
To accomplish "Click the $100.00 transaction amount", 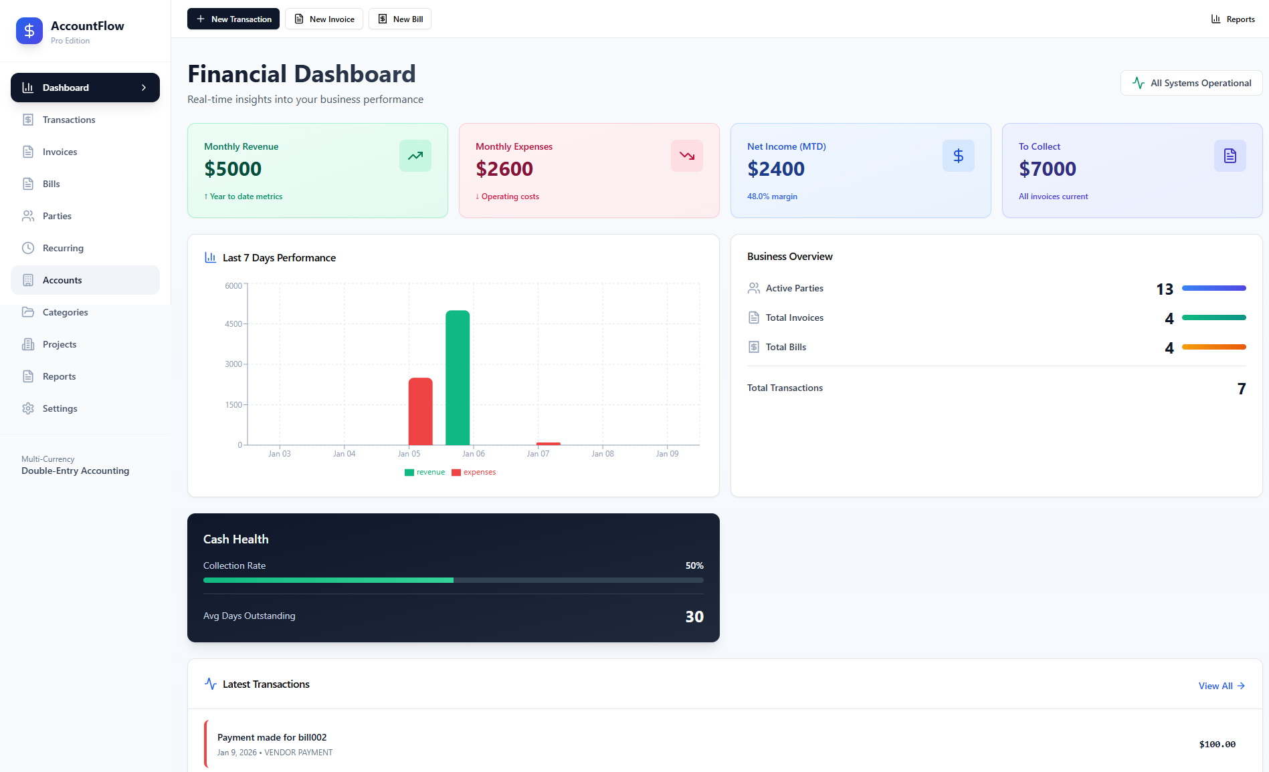I will click(1217, 744).
